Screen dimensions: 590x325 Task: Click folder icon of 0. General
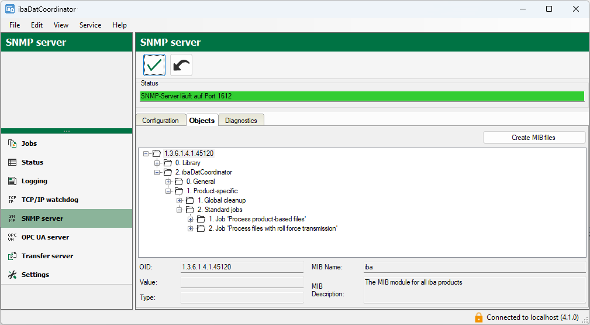179,182
